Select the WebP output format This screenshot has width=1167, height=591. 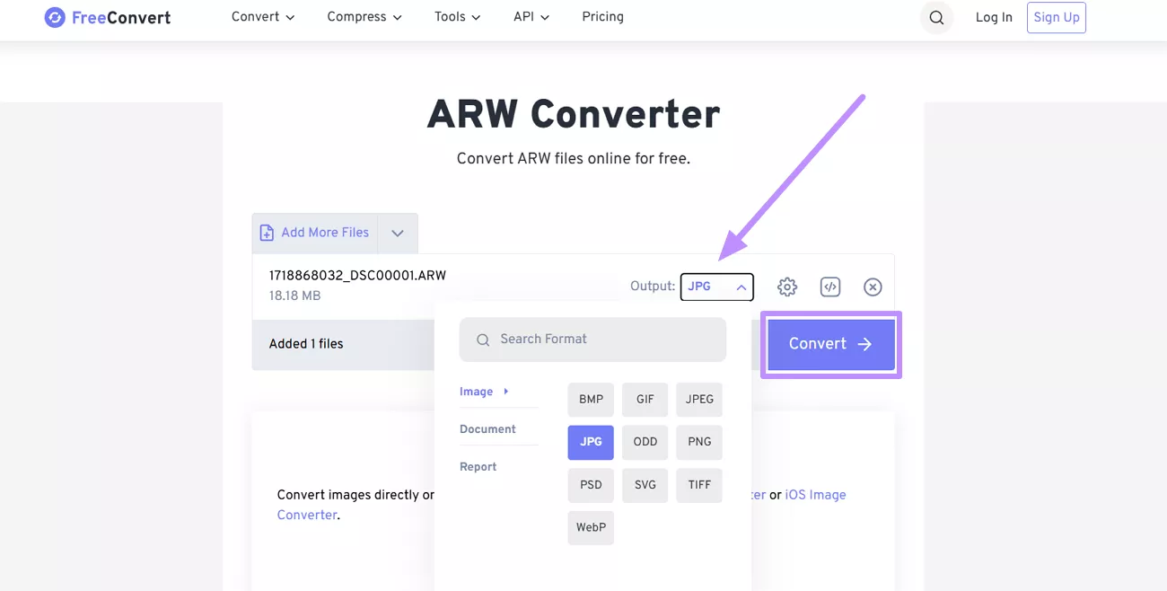[x=590, y=528]
